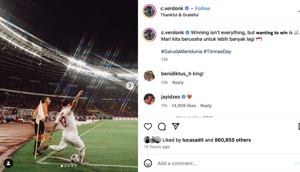Open c.verdonk's profile picture in the header
The image size is (300, 172).
click(149, 11)
